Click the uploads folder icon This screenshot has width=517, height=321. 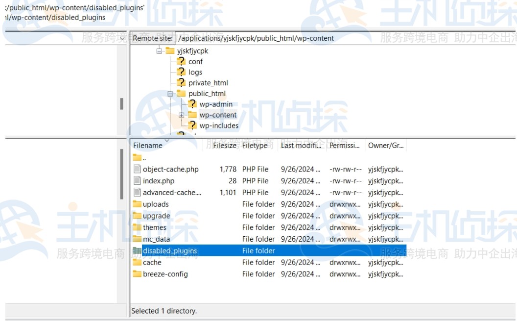coord(137,204)
